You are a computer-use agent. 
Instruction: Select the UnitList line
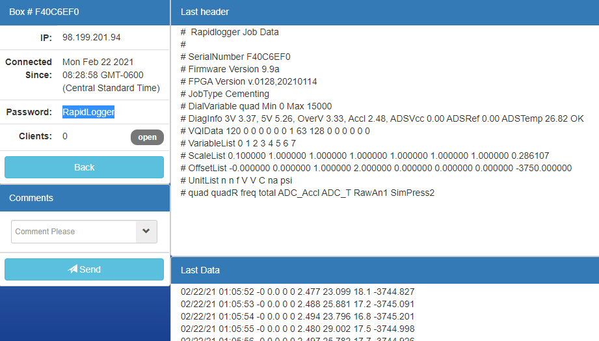point(236,180)
